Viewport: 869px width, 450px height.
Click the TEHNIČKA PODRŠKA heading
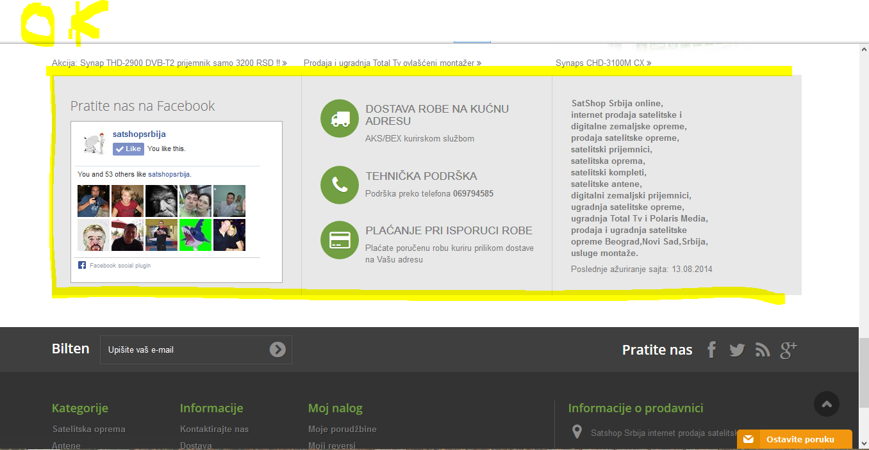(x=421, y=176)
